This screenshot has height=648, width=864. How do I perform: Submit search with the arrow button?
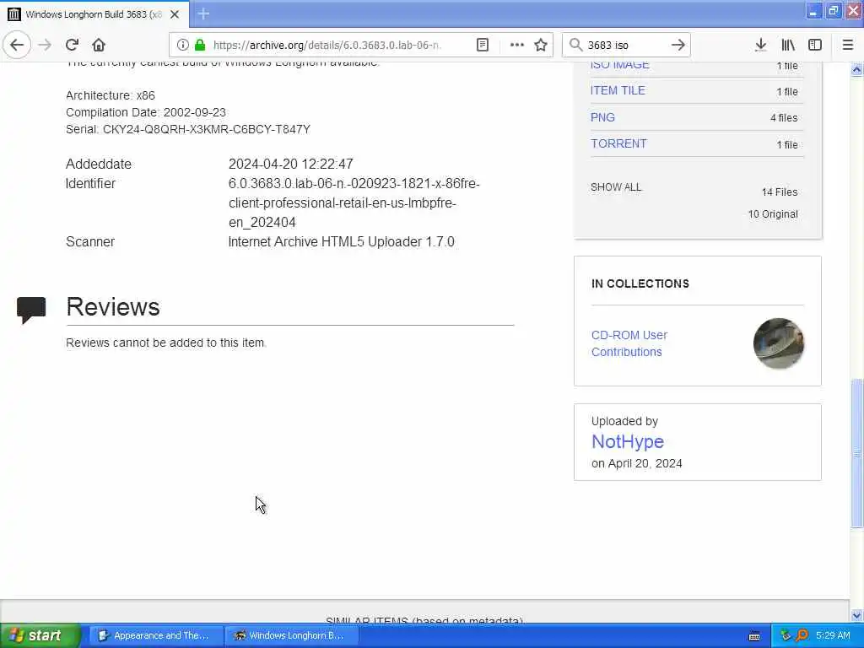click(678, 45)
